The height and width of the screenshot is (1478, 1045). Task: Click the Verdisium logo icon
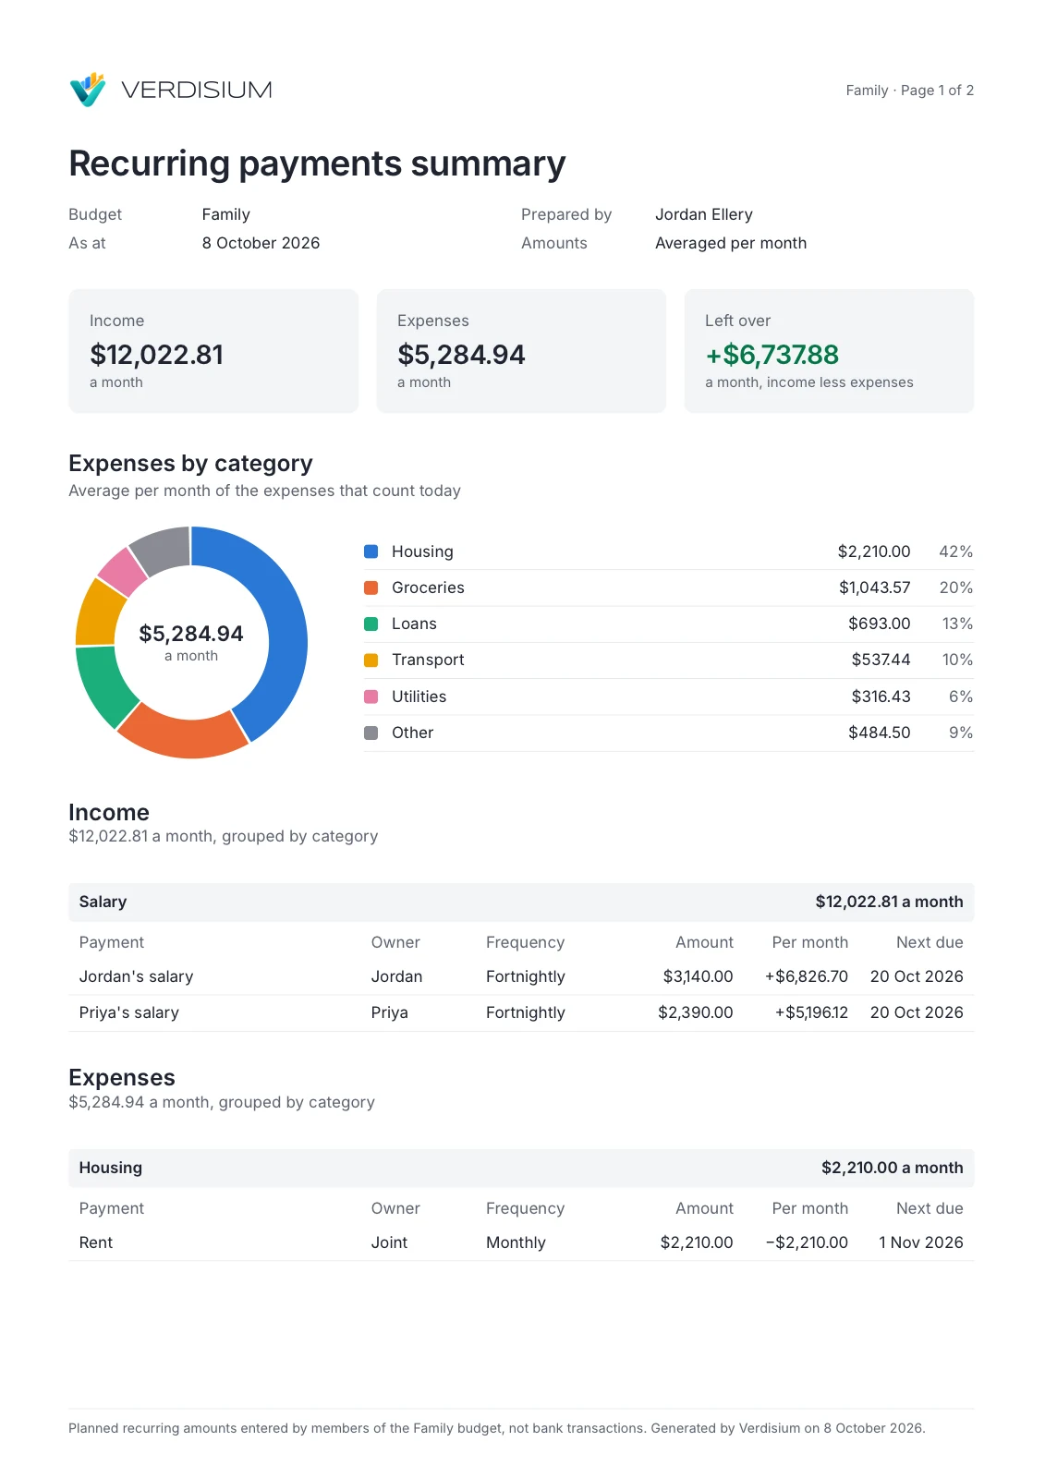(x=88, y=90)
